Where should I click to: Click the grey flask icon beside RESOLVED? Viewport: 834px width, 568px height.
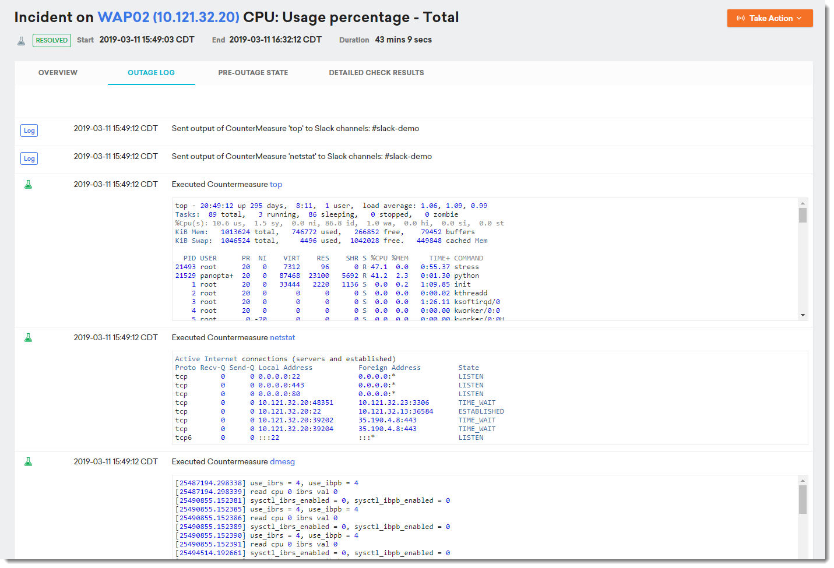[22, 41]
